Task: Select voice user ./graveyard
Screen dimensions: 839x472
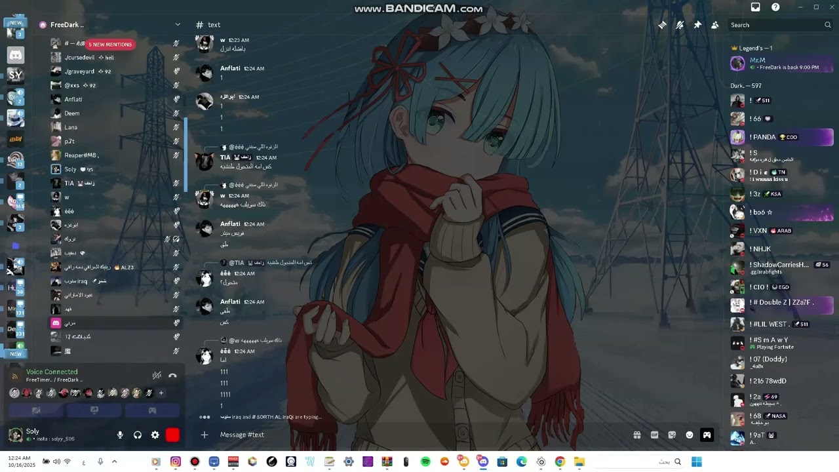Action: pos(115,71)
